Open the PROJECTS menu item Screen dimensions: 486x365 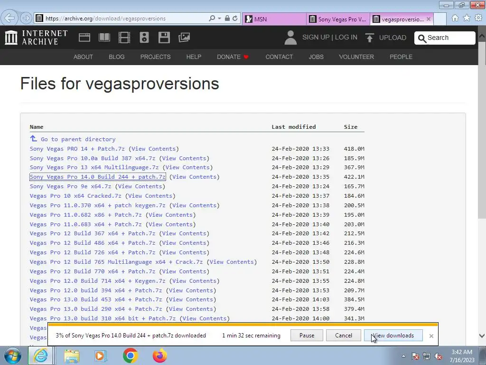(155, 57)
